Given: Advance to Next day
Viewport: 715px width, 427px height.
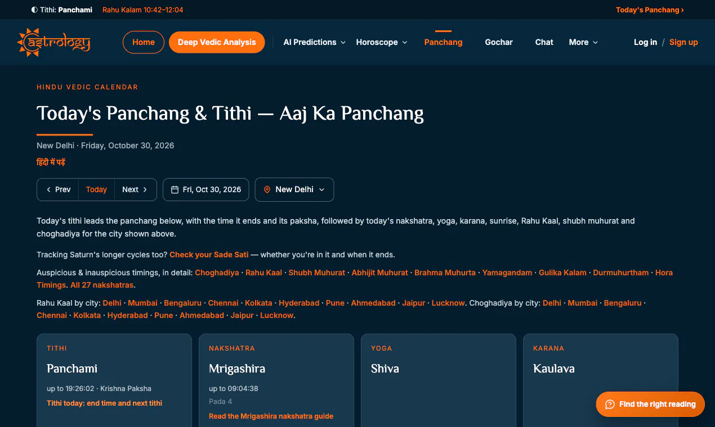Looking at the screenshot, I should (135, 190).
